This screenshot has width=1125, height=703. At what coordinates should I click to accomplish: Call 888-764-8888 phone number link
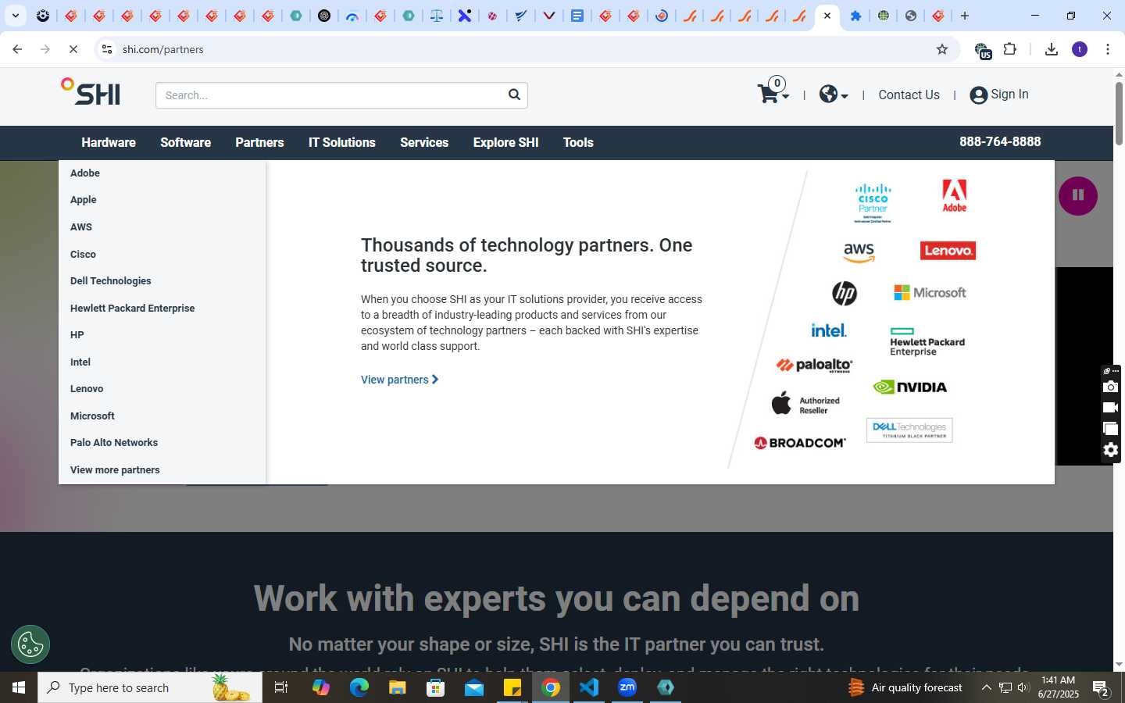click(x=1000, y=141)
